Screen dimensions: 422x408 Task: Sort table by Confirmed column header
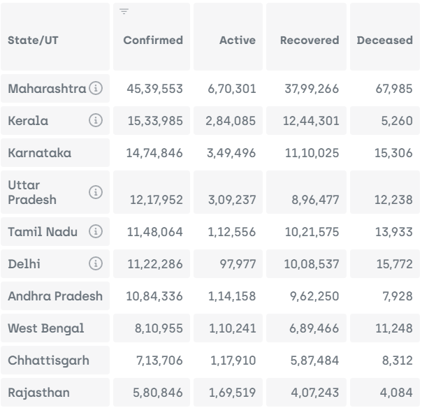153,41
